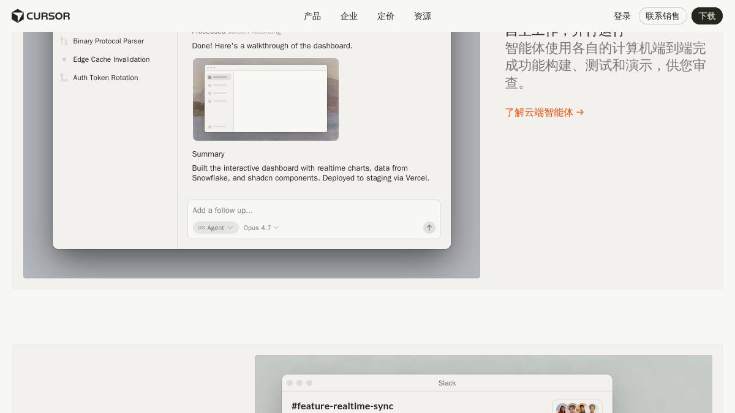The image size is (735, 413).
Task: Select the Auth Token Rotation item
Action: [105, 78]
